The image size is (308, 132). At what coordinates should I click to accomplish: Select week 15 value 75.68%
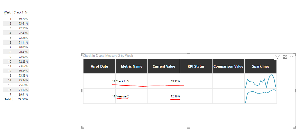tap(23, 85)
